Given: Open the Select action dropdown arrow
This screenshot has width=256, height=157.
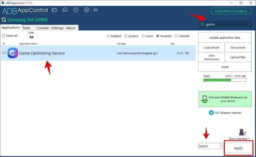Looking at the screenshot, I should pyautogui.click(x=222, y=146).
